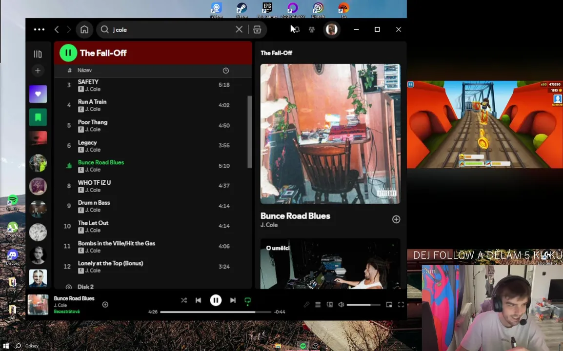This screenshot has width=563, height=351.
Task: Open the Liked Songs heart tile
Action: pyautogui.click(x=38, y=94)
